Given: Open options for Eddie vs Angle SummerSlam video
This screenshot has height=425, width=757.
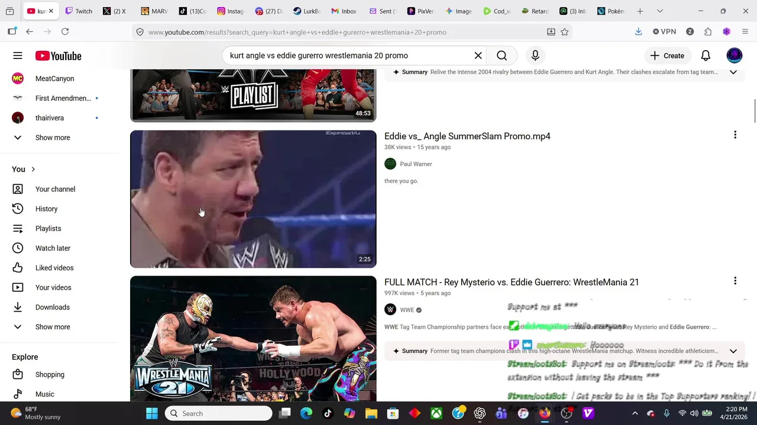Looking at the screenshot, I should coord(735,135).
